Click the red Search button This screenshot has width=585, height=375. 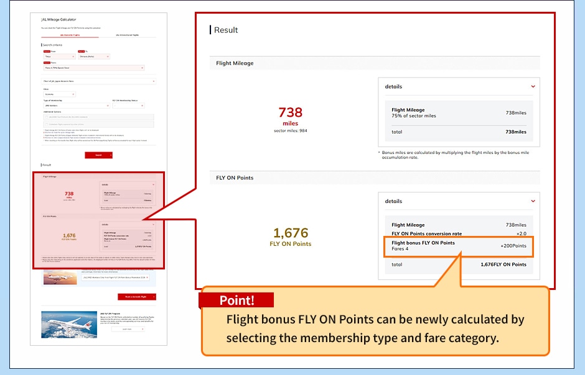click(x=98, y=155)
